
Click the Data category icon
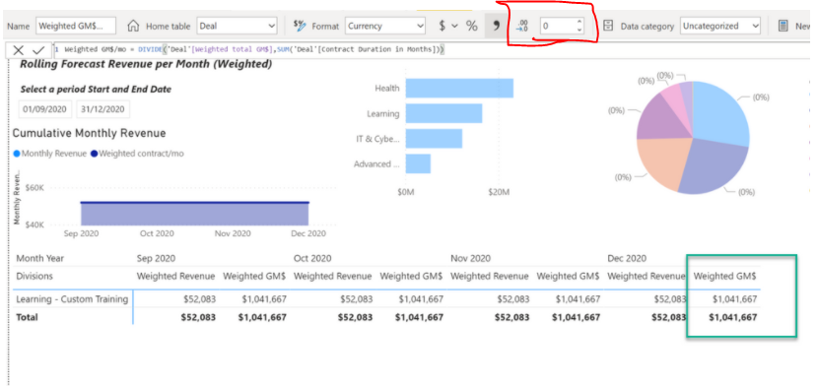(x=608, y=26)
